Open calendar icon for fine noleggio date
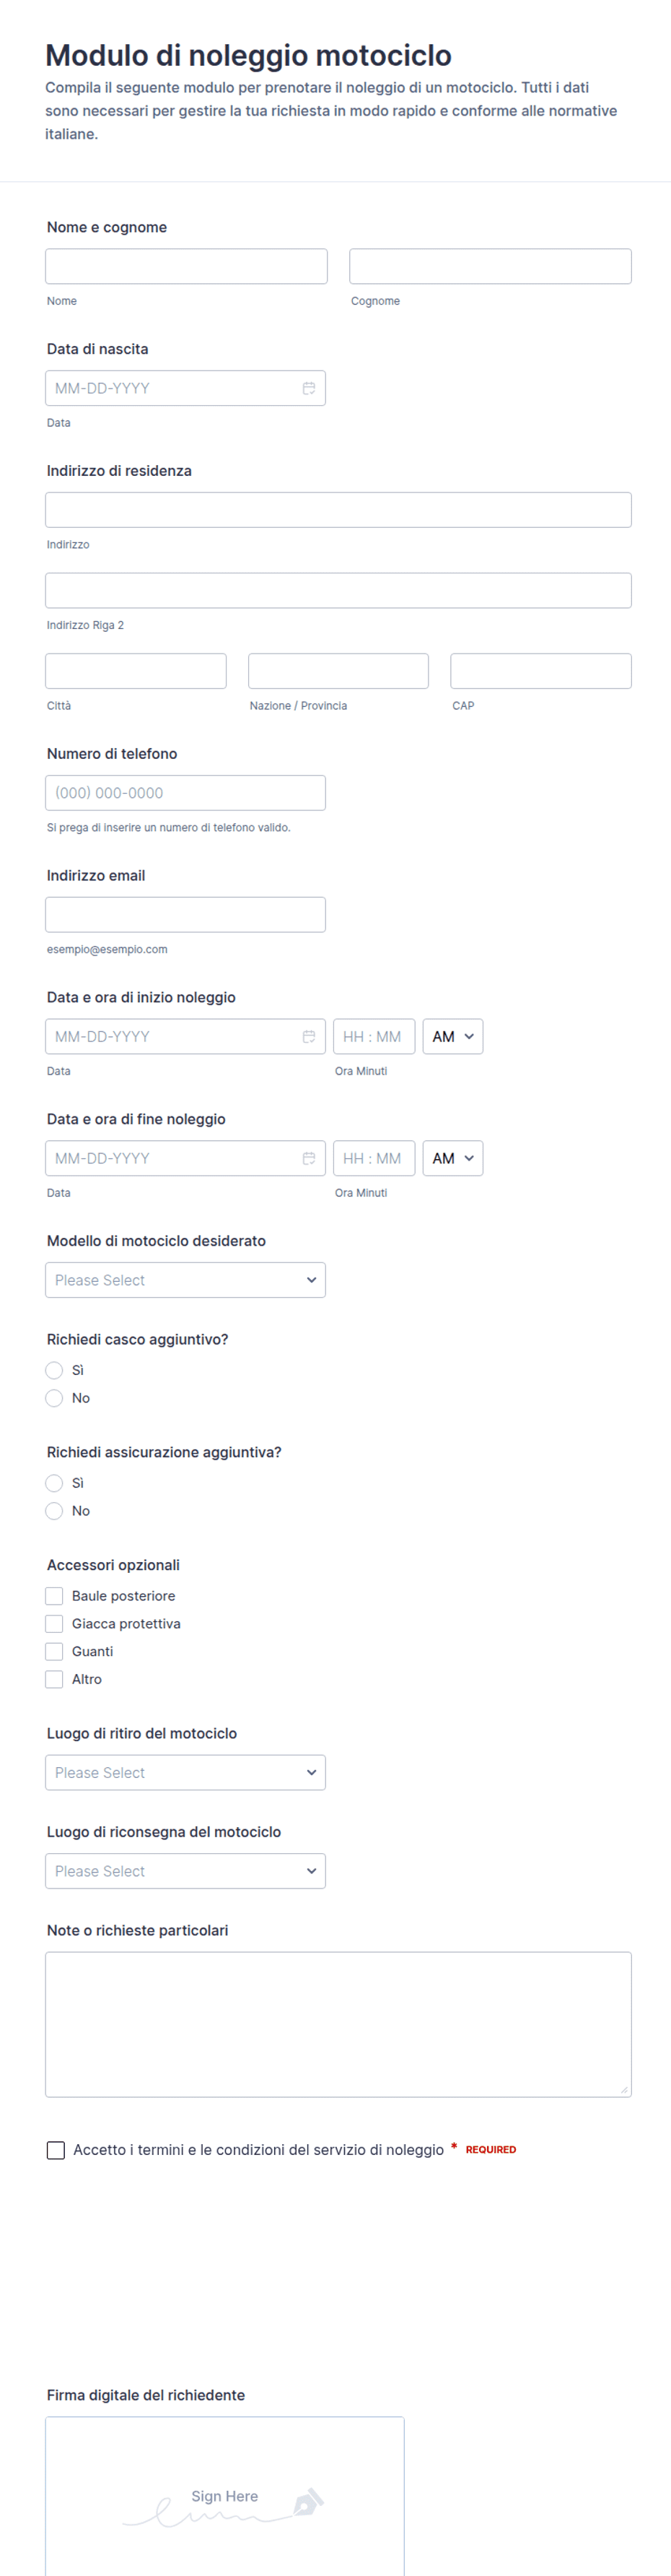Image resolution: width=671 pixels, height=2576 pixels. click(309, 1158)
